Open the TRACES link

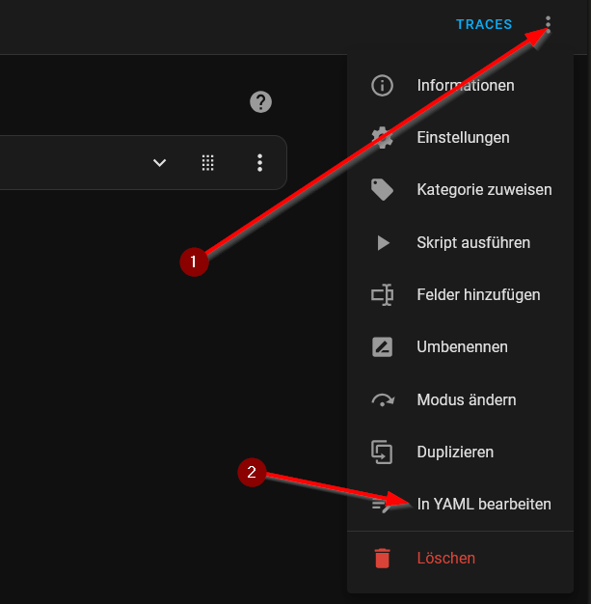point(484,24)
